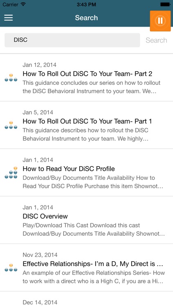173x307 pixels.
Task: Open "How to Read Your DiSC Profile"
Action: [x=68, y=169]
